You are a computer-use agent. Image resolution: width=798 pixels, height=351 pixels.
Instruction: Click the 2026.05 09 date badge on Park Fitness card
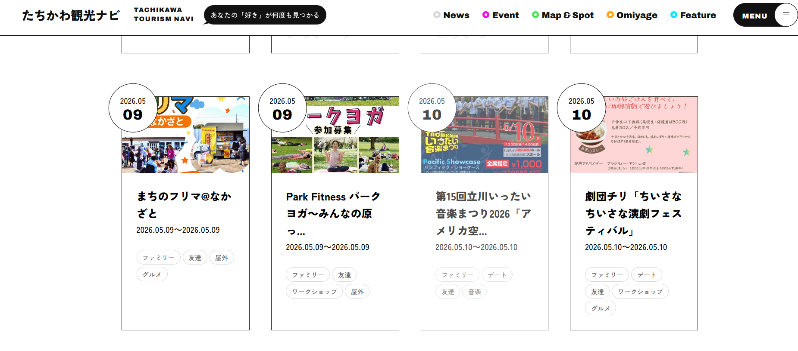(282, 108)
